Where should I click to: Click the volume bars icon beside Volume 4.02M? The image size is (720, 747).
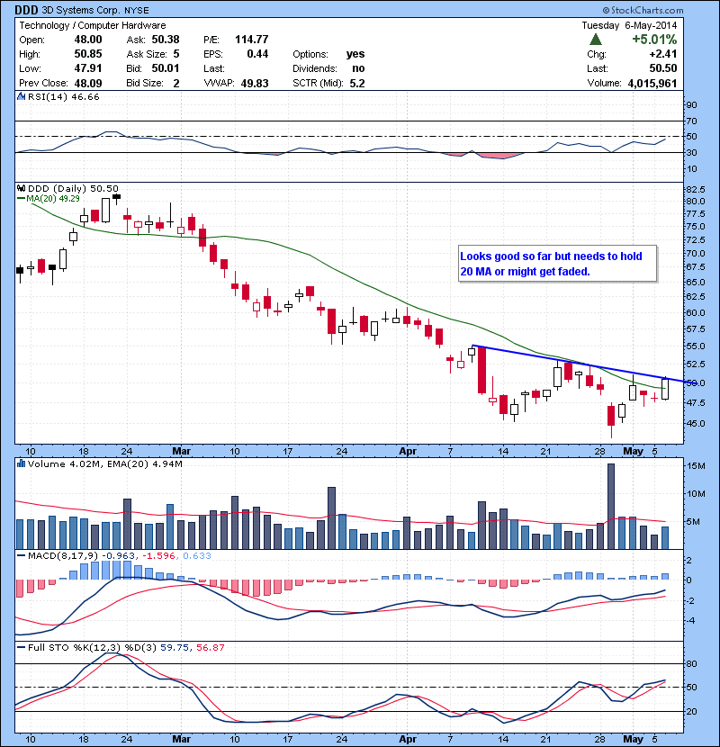pos(21,463)
